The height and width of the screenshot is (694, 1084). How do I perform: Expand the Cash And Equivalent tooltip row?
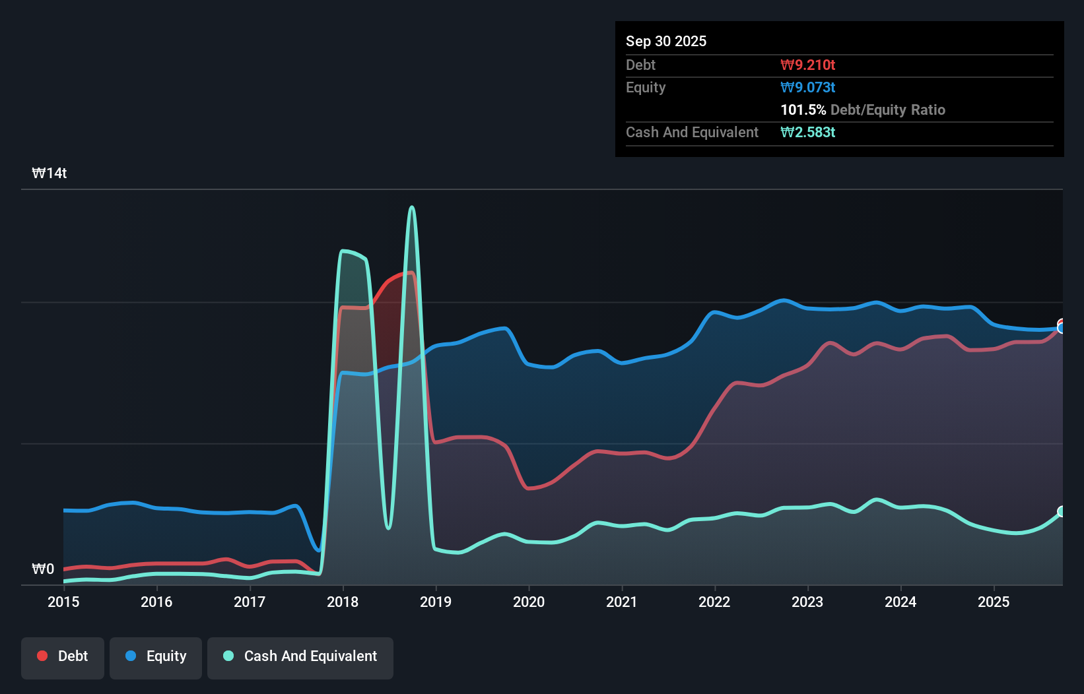click(x=692, y=132)
